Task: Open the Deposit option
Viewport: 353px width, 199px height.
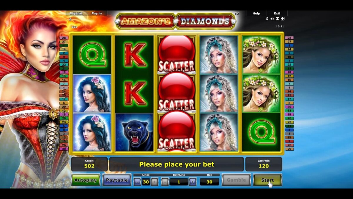Action: coord(76,13)
